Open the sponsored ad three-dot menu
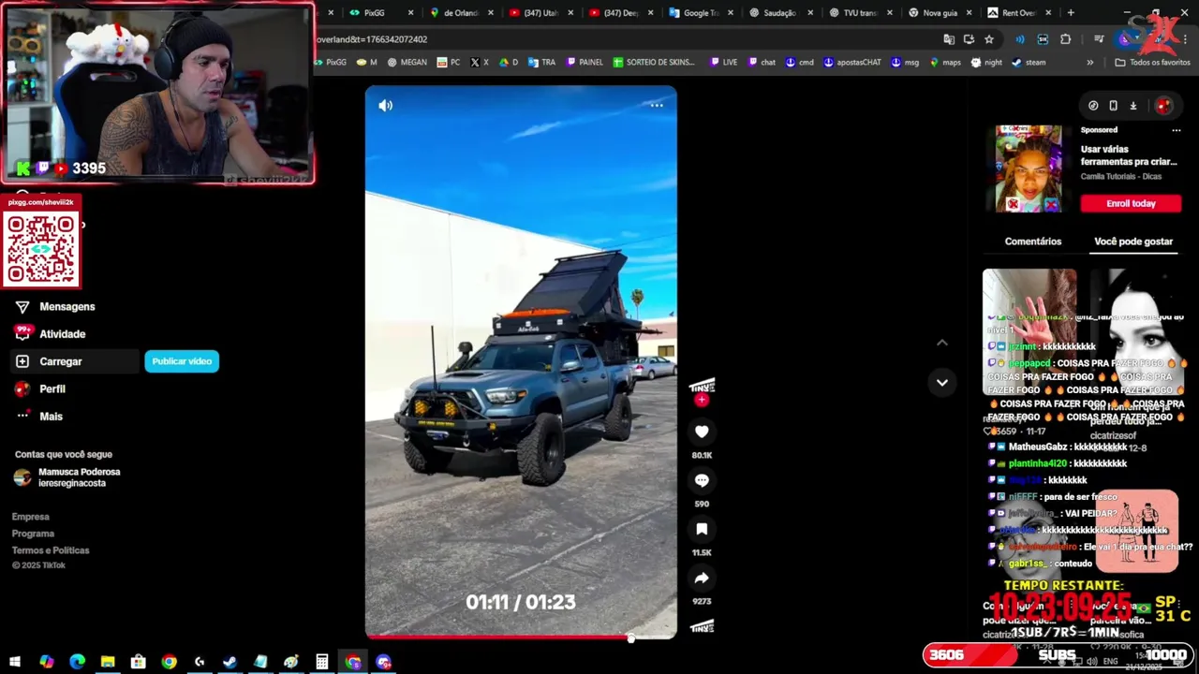This screenshot has width=1199, height=674. click(1177, 131)
